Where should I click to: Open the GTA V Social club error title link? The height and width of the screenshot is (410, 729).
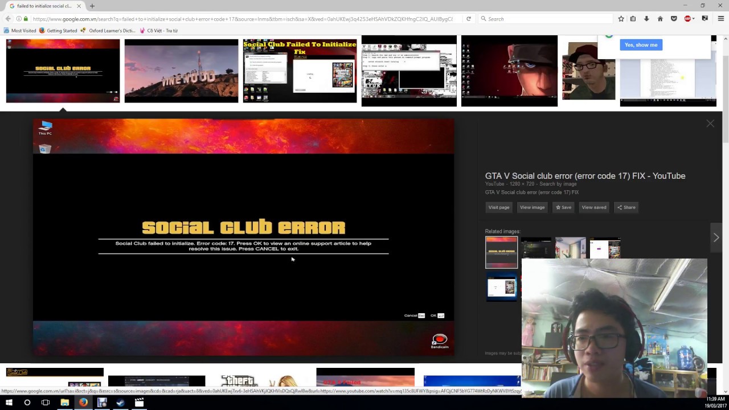[585, 176]
